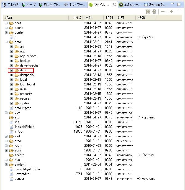Expand the mnt folder
Image resolution: width=185 pixels, height=190 pixels.
point(6,136)
